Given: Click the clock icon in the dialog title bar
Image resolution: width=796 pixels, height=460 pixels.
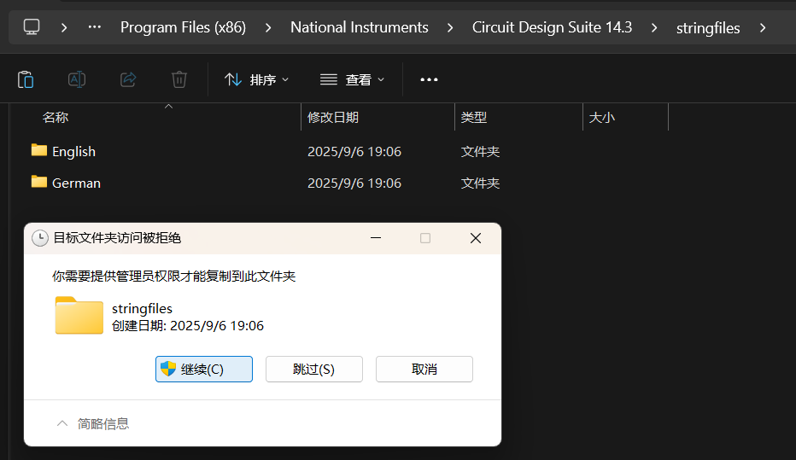Looking at the screenshot, I should click(39, 238).
